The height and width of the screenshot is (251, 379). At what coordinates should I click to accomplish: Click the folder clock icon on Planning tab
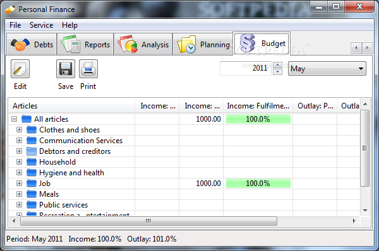(186, 44)
